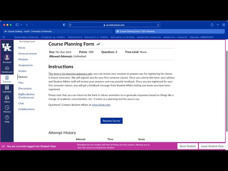This screenshot has width=228, height=171.
Task: Open the bookmarks grid icon in favorites bar
Action: click(4, 37)
